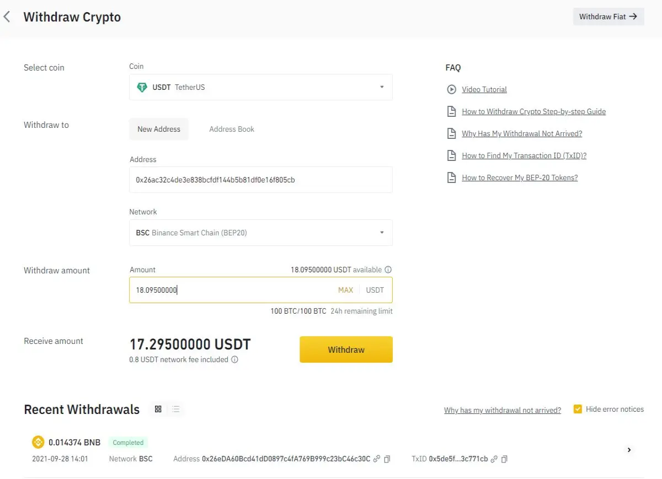Click the yellow Withdraw button
This screenshot has height=479, width=662.
click(x=346, y=349)
